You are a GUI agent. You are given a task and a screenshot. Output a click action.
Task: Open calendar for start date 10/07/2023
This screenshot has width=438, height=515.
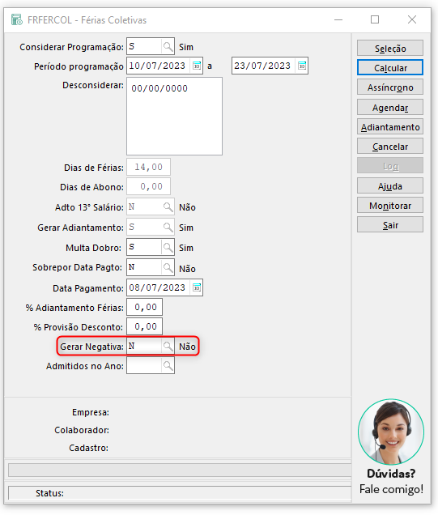point(197,66)
